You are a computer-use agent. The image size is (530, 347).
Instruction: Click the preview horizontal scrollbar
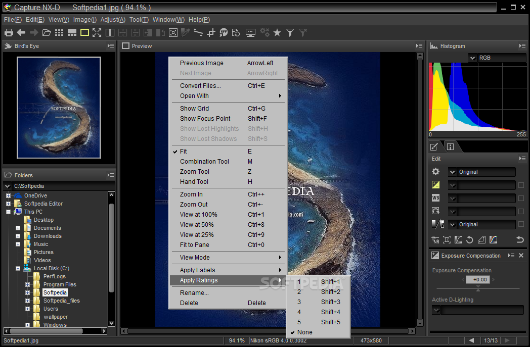coord(268,331)
